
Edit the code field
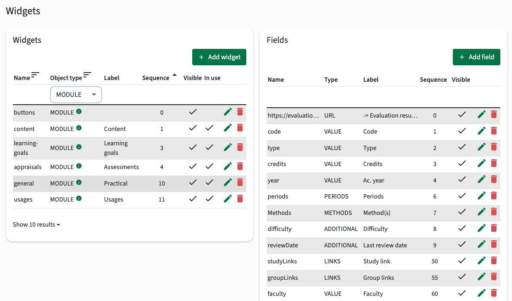(481, 131)
